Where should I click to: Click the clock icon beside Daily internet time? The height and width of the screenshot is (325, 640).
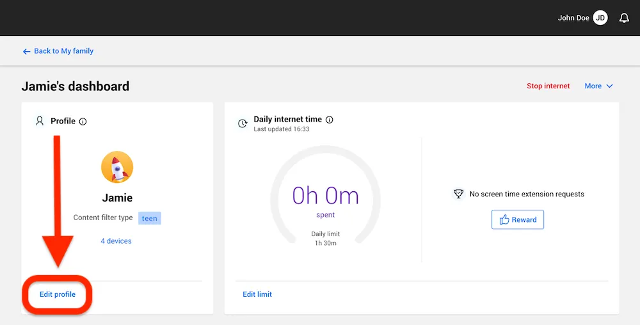(x=243, y=123)
